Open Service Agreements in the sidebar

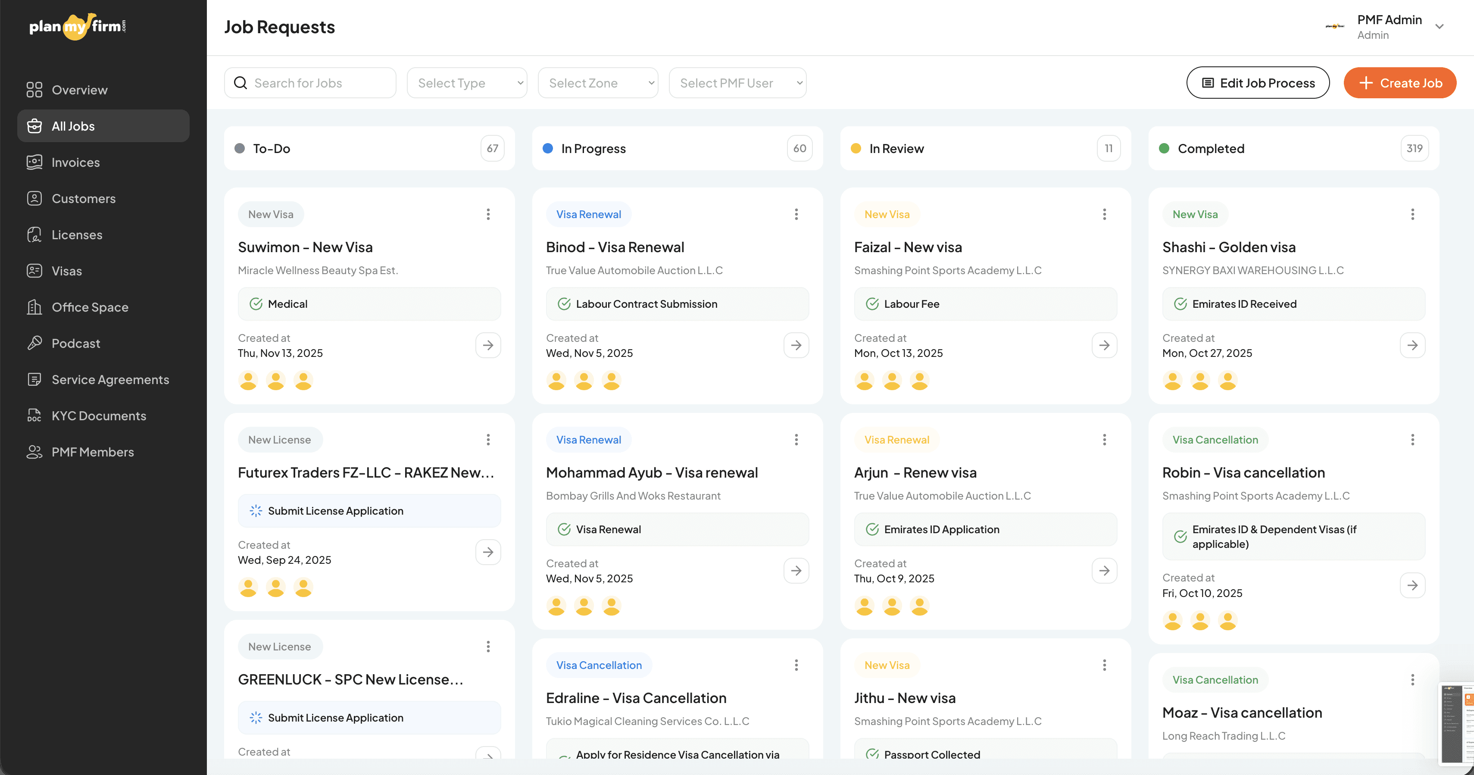pos(110,379)
